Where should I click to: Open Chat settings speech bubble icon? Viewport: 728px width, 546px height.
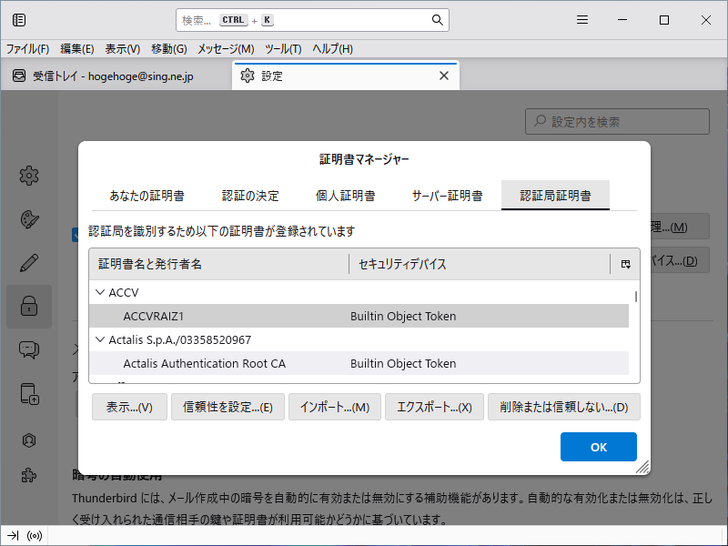coord(29,349)
